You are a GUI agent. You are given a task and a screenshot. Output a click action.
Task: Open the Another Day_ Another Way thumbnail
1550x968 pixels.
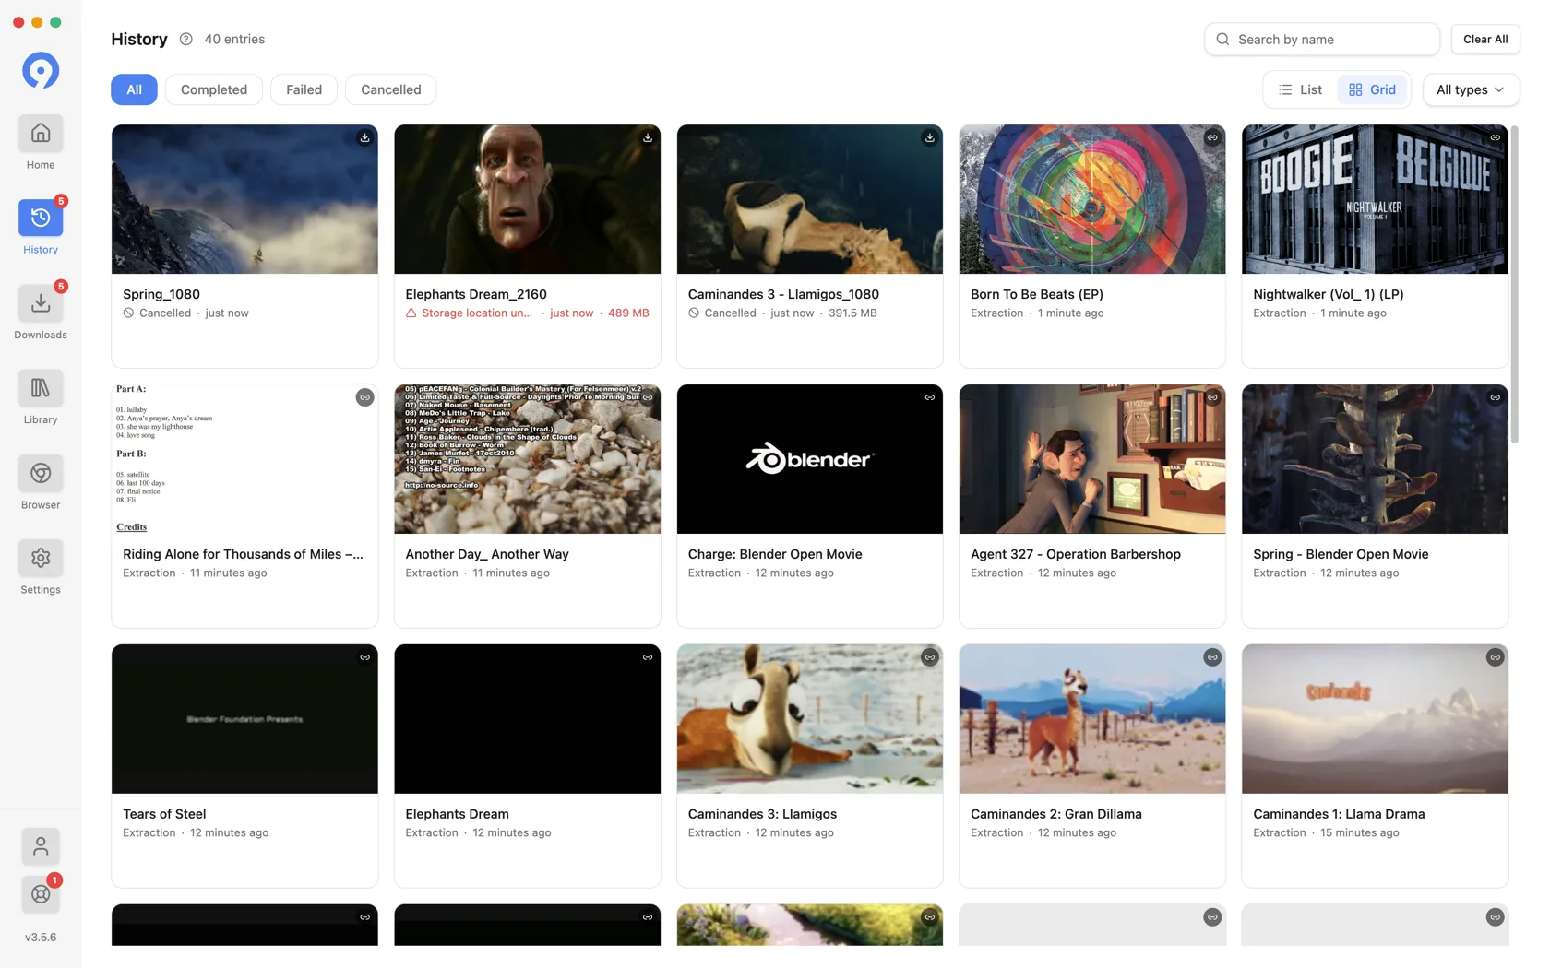pyautogui.click(x=527, y=459)
